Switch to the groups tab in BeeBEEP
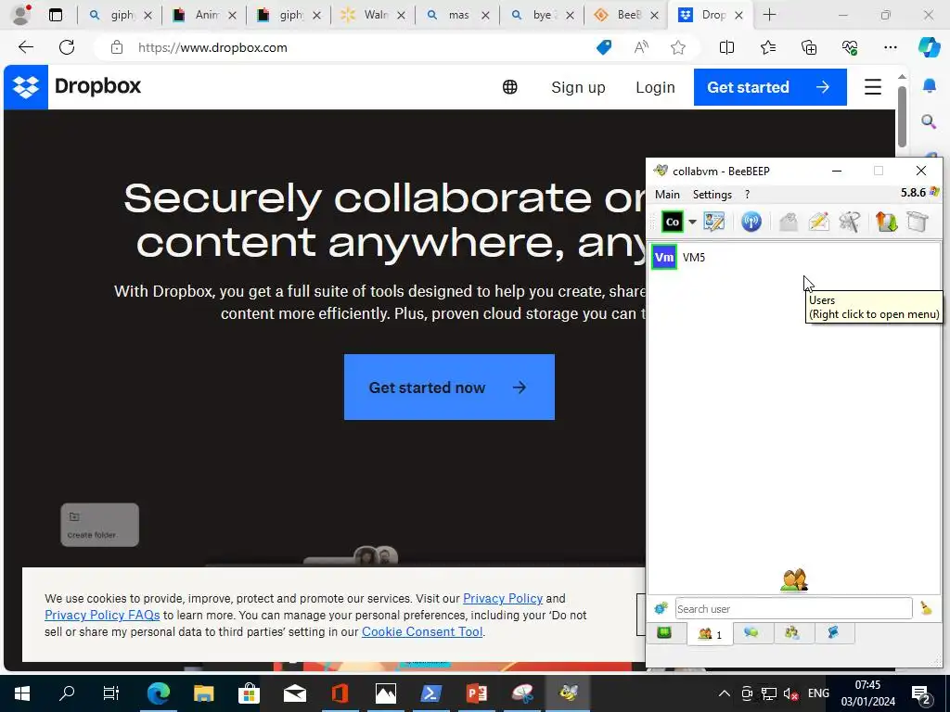The image size is (950, 712). tap(792, 633)
